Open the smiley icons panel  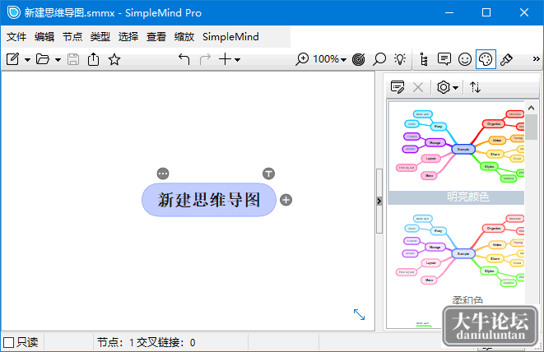coord(465,59)
